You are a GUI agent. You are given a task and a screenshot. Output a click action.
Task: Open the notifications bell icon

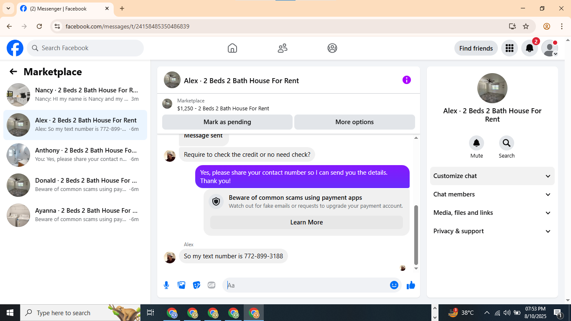[x=530, y=48]
